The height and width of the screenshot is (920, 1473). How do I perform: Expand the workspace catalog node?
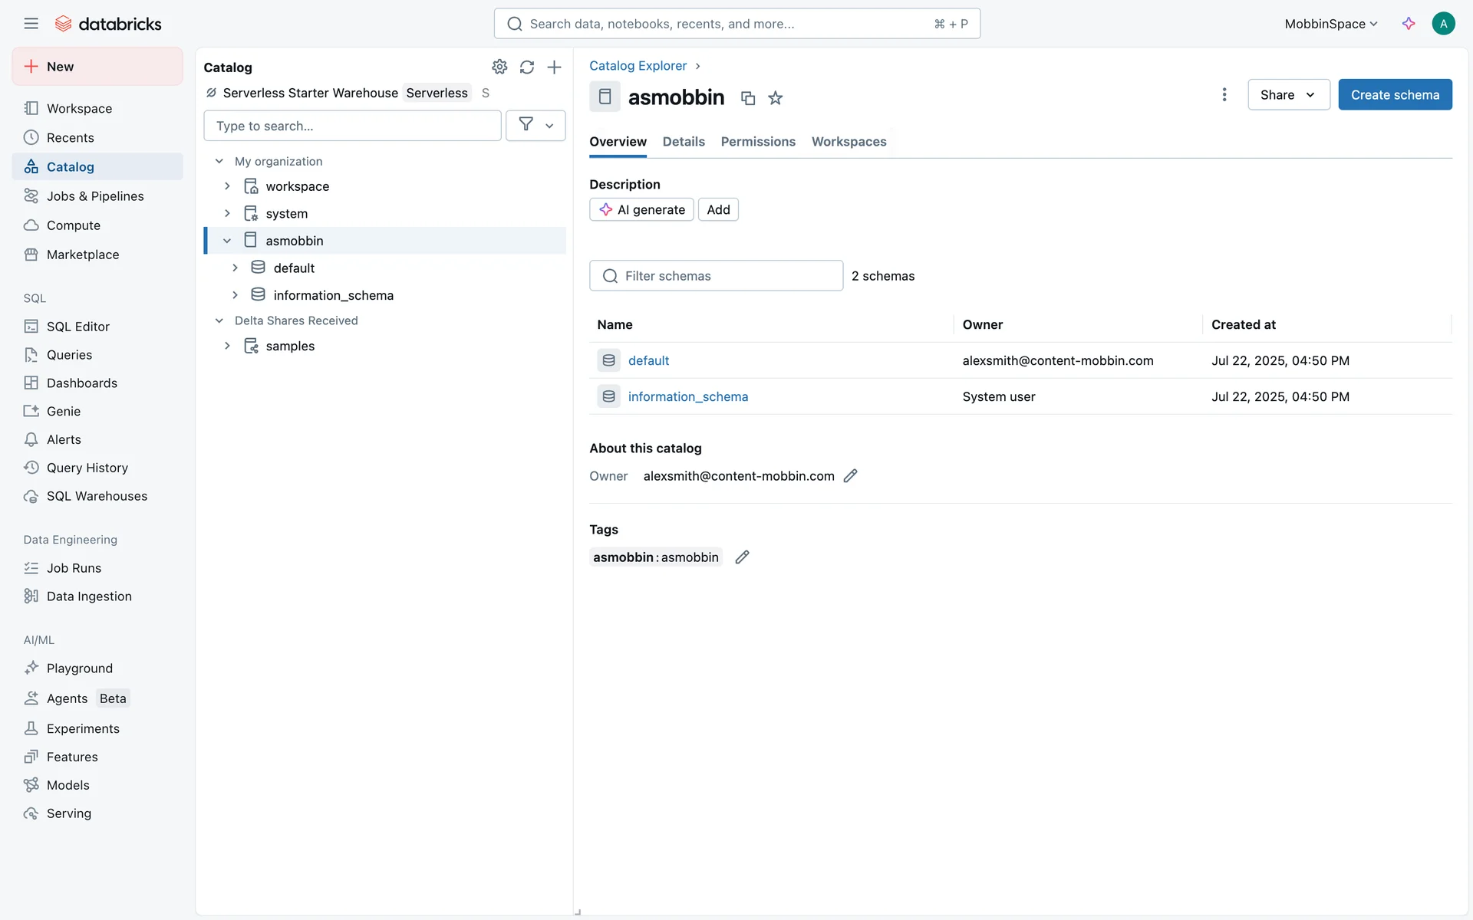tap(227, 186)
